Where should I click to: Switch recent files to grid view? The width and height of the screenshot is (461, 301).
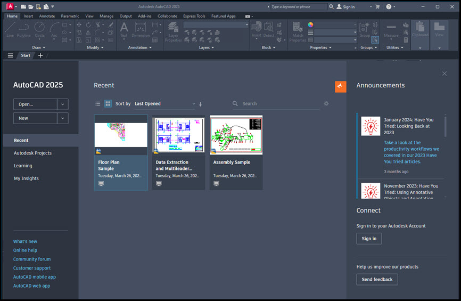(x=108, y=103)
